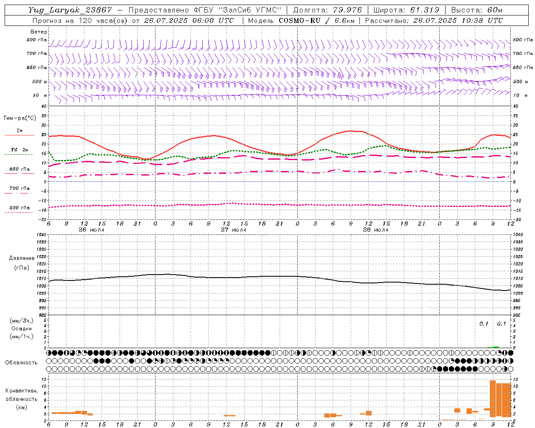Click the '26 июля' date label

click(x=92, y=230)
